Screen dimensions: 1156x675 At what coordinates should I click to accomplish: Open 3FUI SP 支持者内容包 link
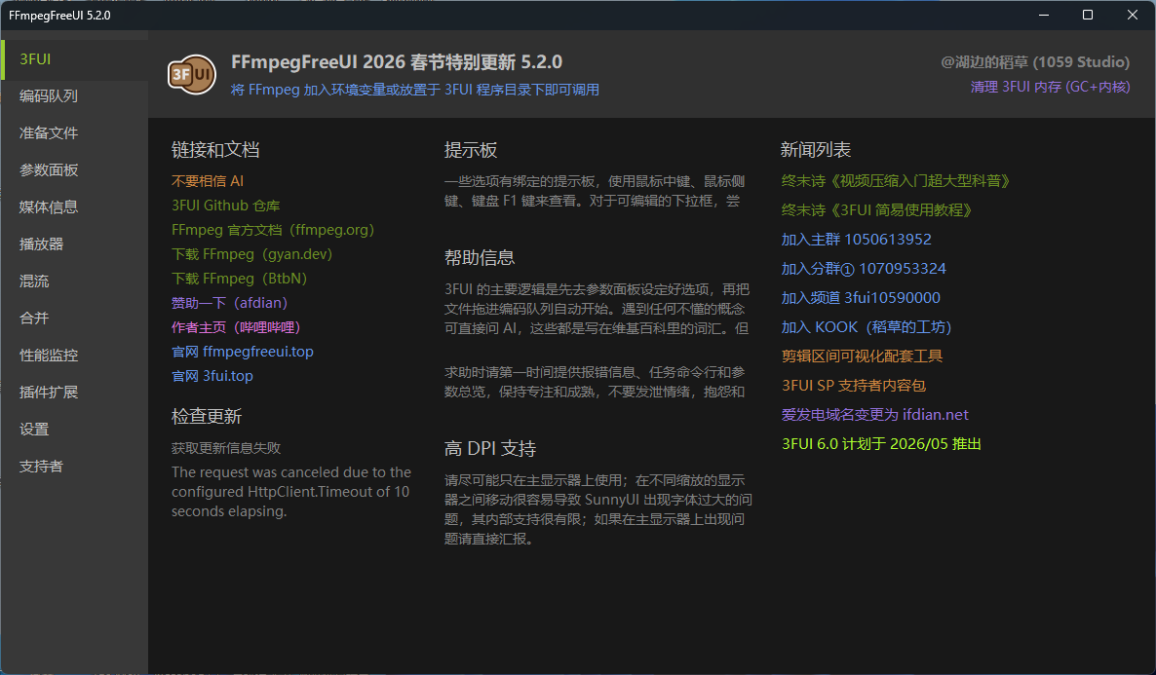click(853, 386)
